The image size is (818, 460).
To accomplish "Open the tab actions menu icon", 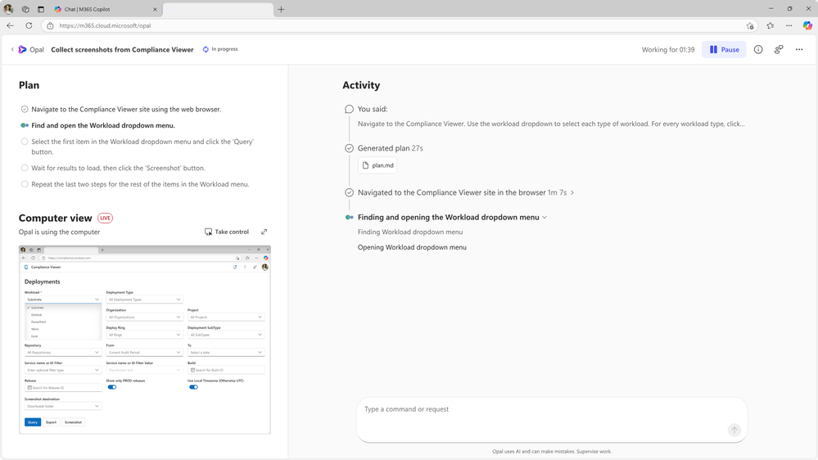I will pyautogui.click(x=41, y=9).
